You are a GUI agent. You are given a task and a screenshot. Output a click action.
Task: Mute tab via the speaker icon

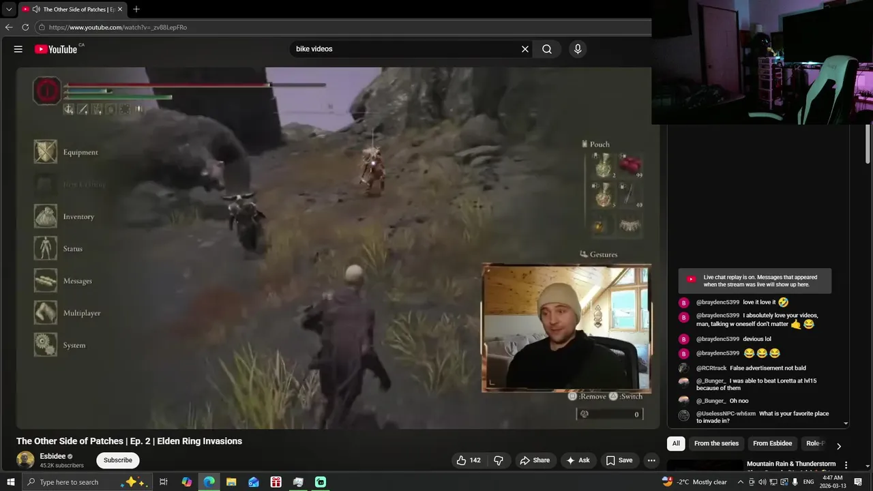click(35, 10)
